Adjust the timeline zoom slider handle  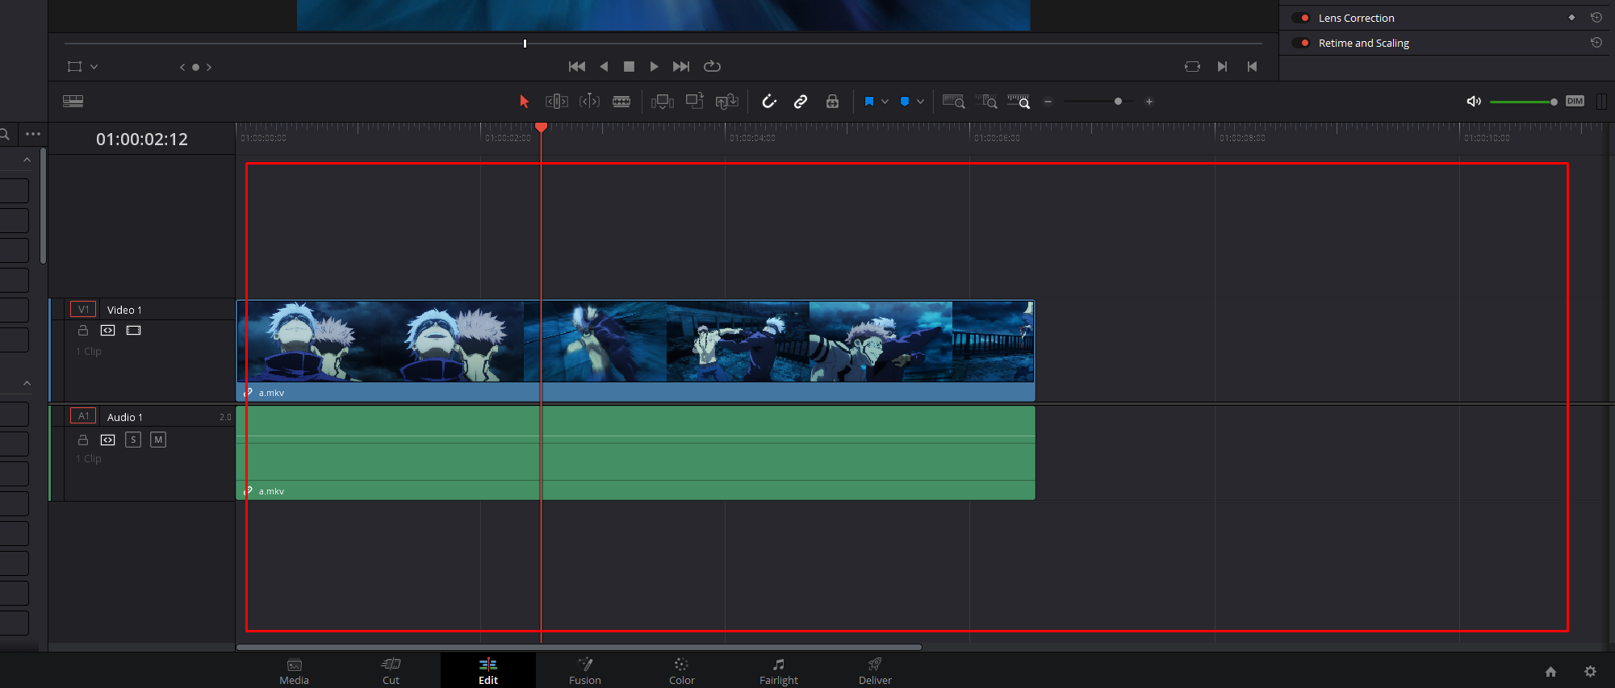pyautogui.click(x=1118, y=102)
